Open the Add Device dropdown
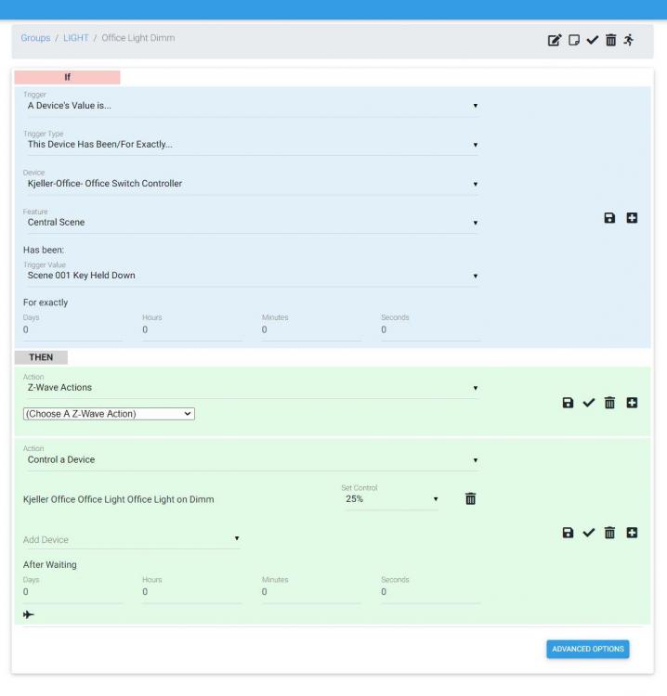This screenshot has height=696, width=667. (x=131, y=539)
